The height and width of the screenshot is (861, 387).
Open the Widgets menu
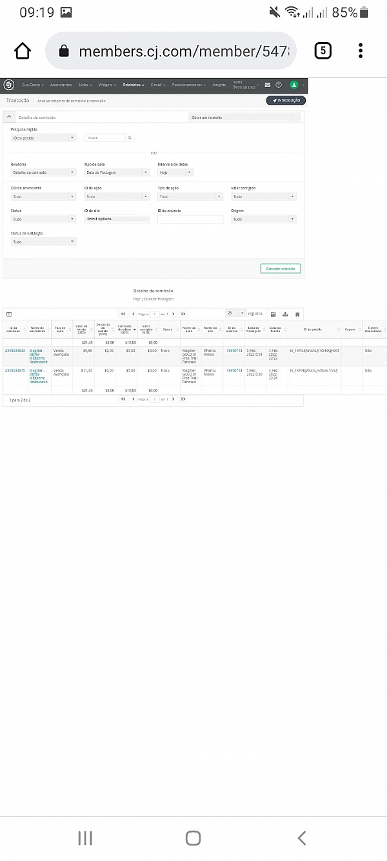coord(108,85)
